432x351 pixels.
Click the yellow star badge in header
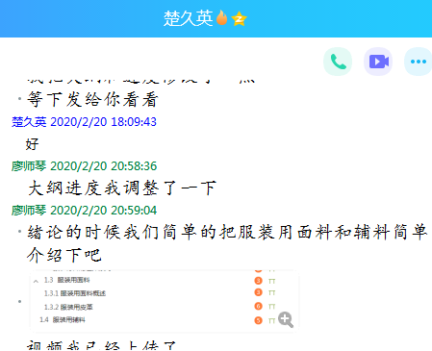point(239,18)
